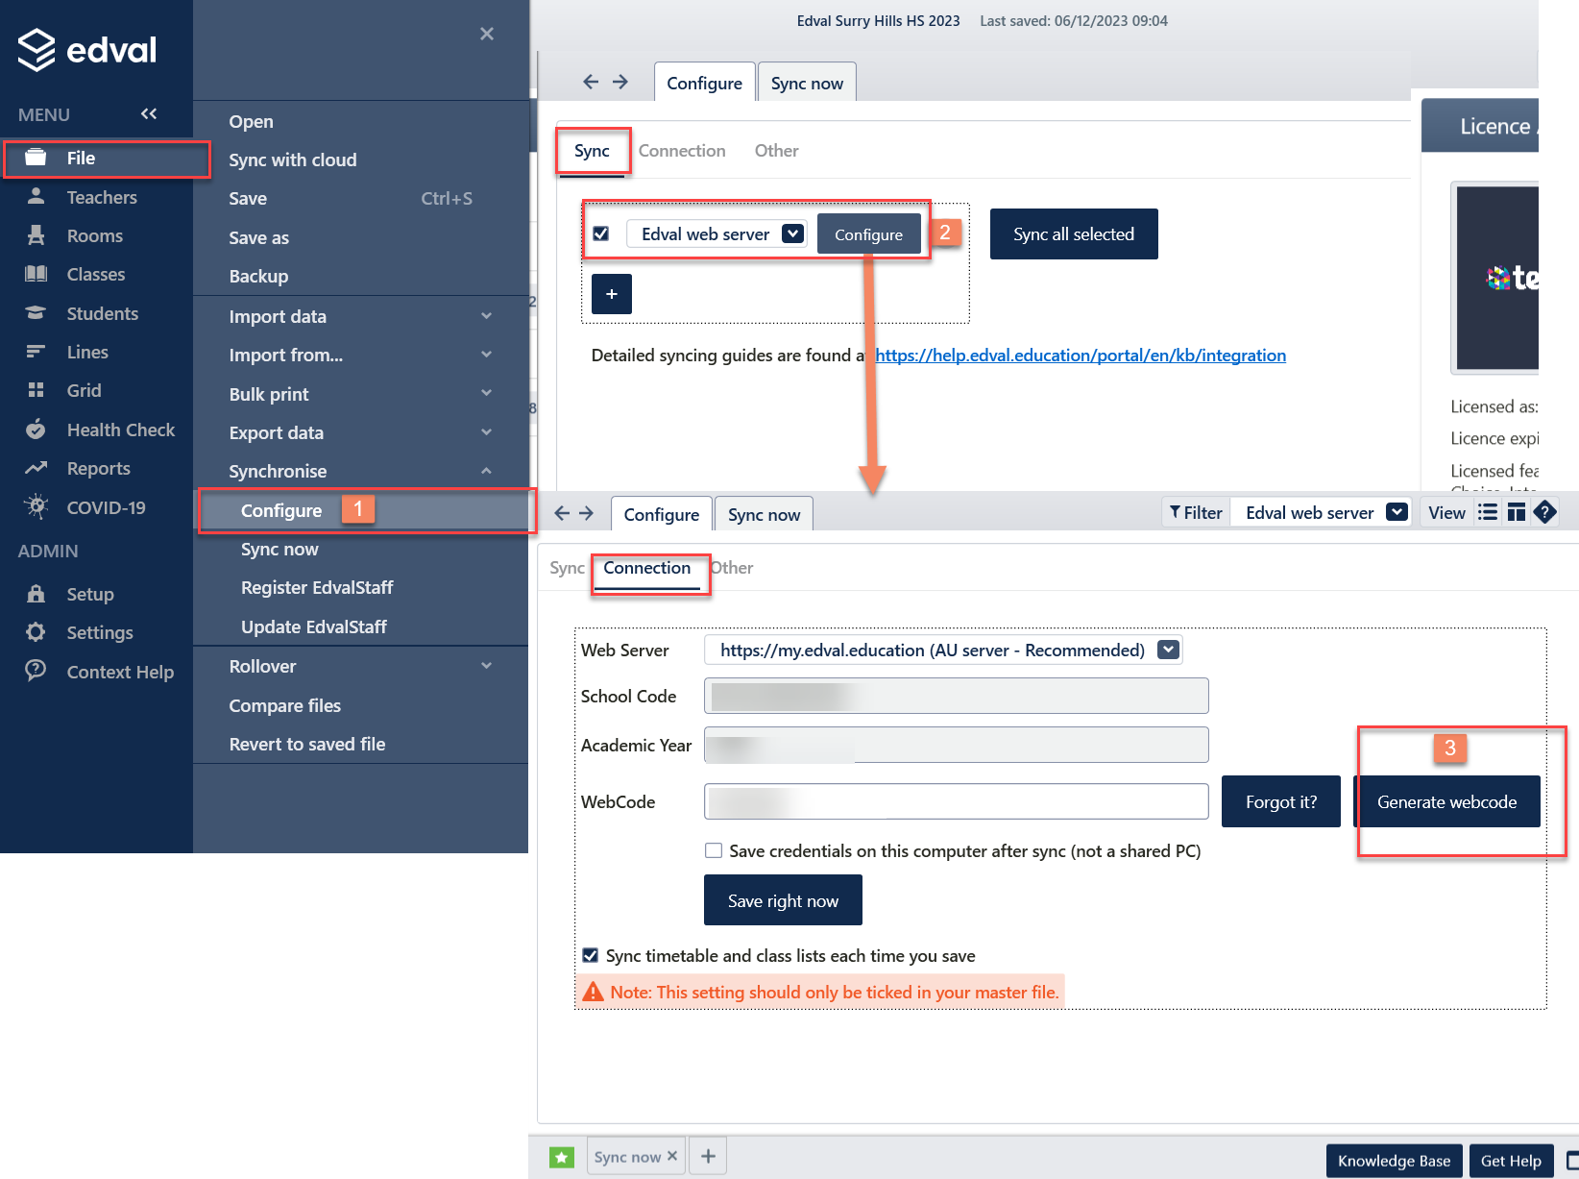Screen dimensions: 1579x1179
Task: Open the upper Sync now tab
Action: click(x=807, y=83)
